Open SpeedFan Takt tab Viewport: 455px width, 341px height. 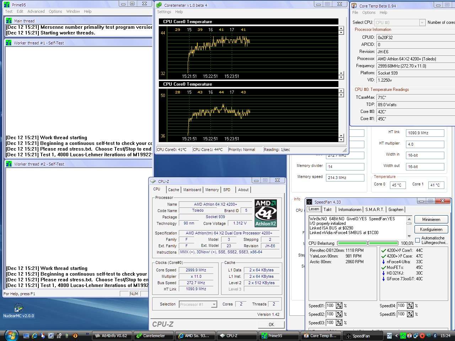(328, 210)
